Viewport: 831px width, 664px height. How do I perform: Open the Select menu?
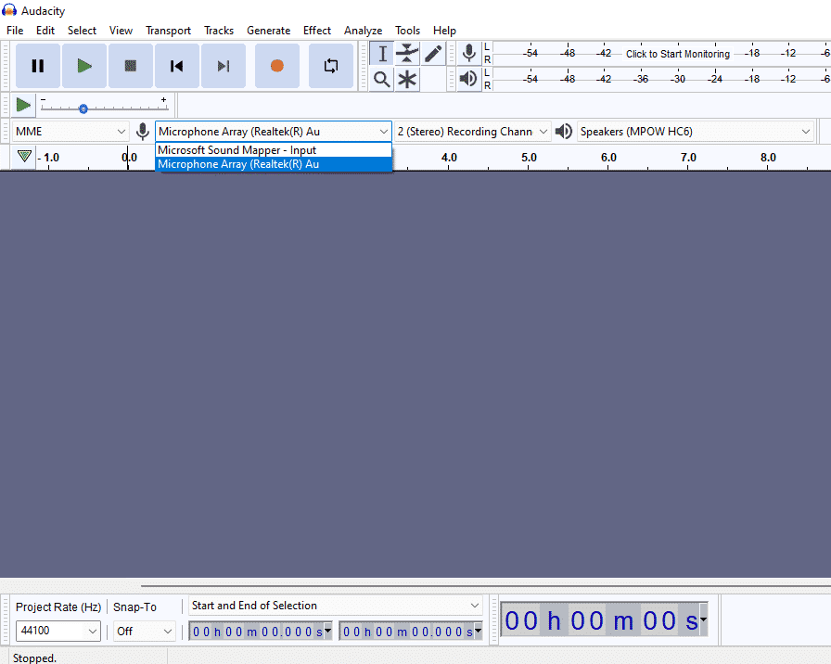[82, 31]
